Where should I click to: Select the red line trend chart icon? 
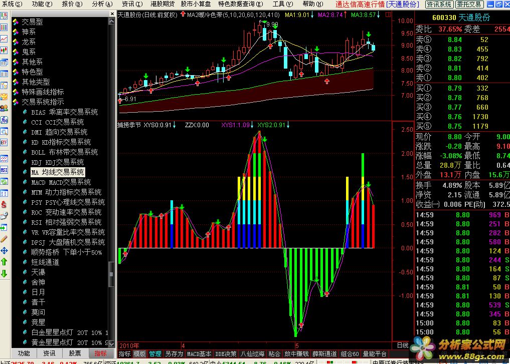4,39
